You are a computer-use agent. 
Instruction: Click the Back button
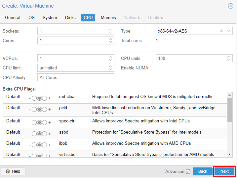point(203,171)
